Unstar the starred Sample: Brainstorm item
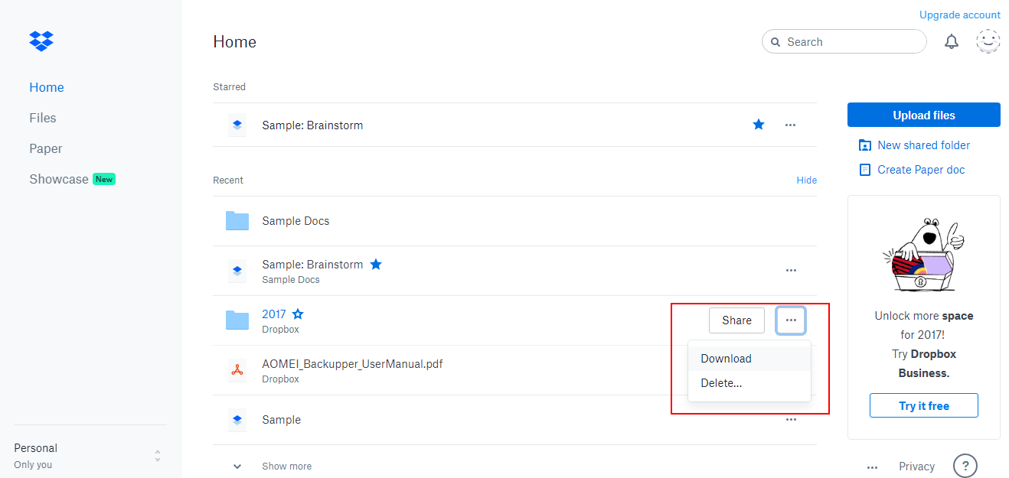The image size is (1009, 478). pyautogui.click(x=759, y=125)
